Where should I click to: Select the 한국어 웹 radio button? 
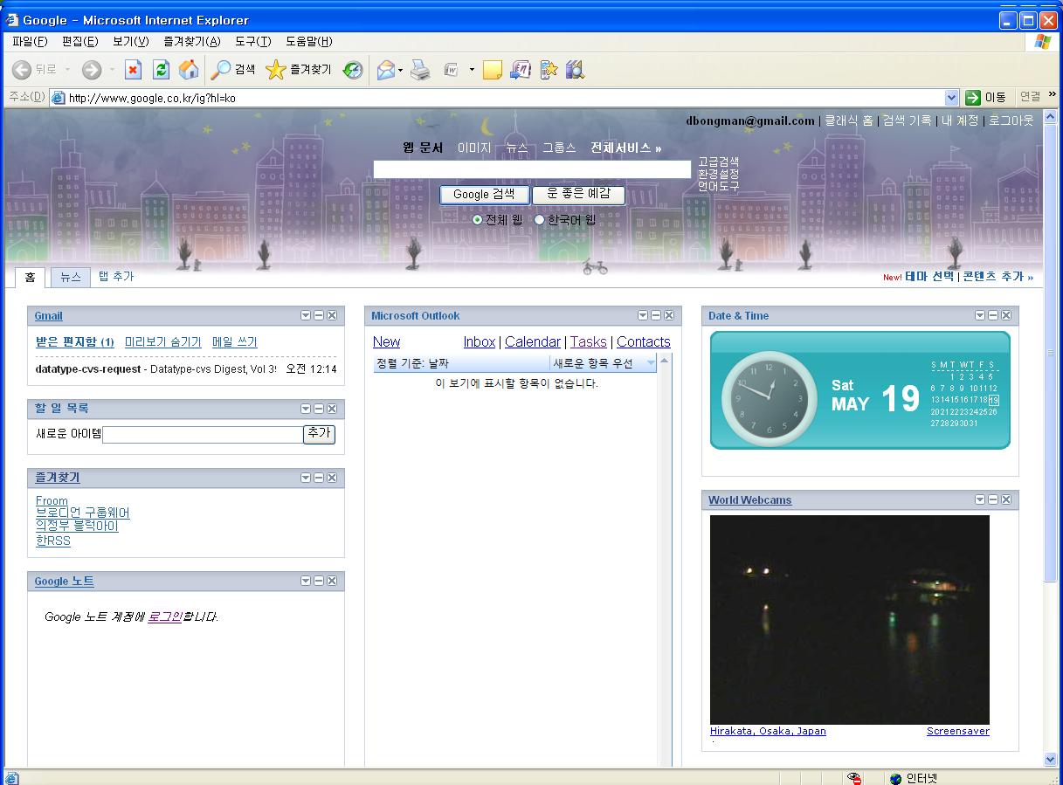pos(539,220)
